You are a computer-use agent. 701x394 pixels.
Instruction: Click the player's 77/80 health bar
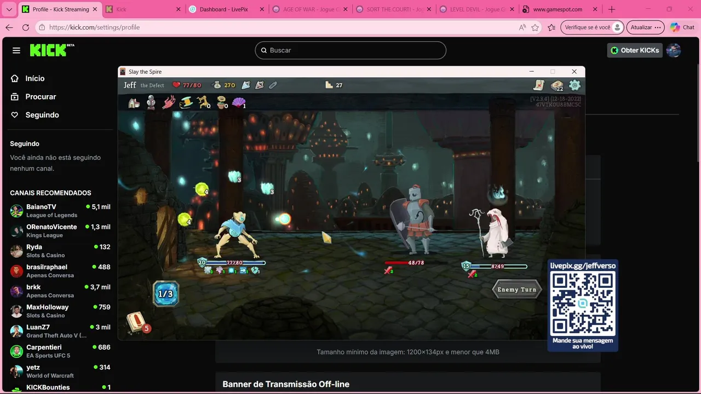pos(234,263)
